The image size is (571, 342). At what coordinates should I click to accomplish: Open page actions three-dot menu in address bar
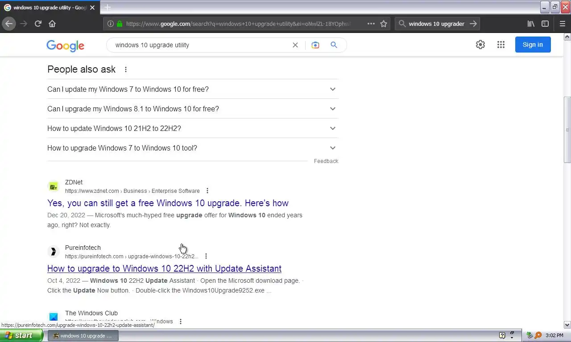371,24
